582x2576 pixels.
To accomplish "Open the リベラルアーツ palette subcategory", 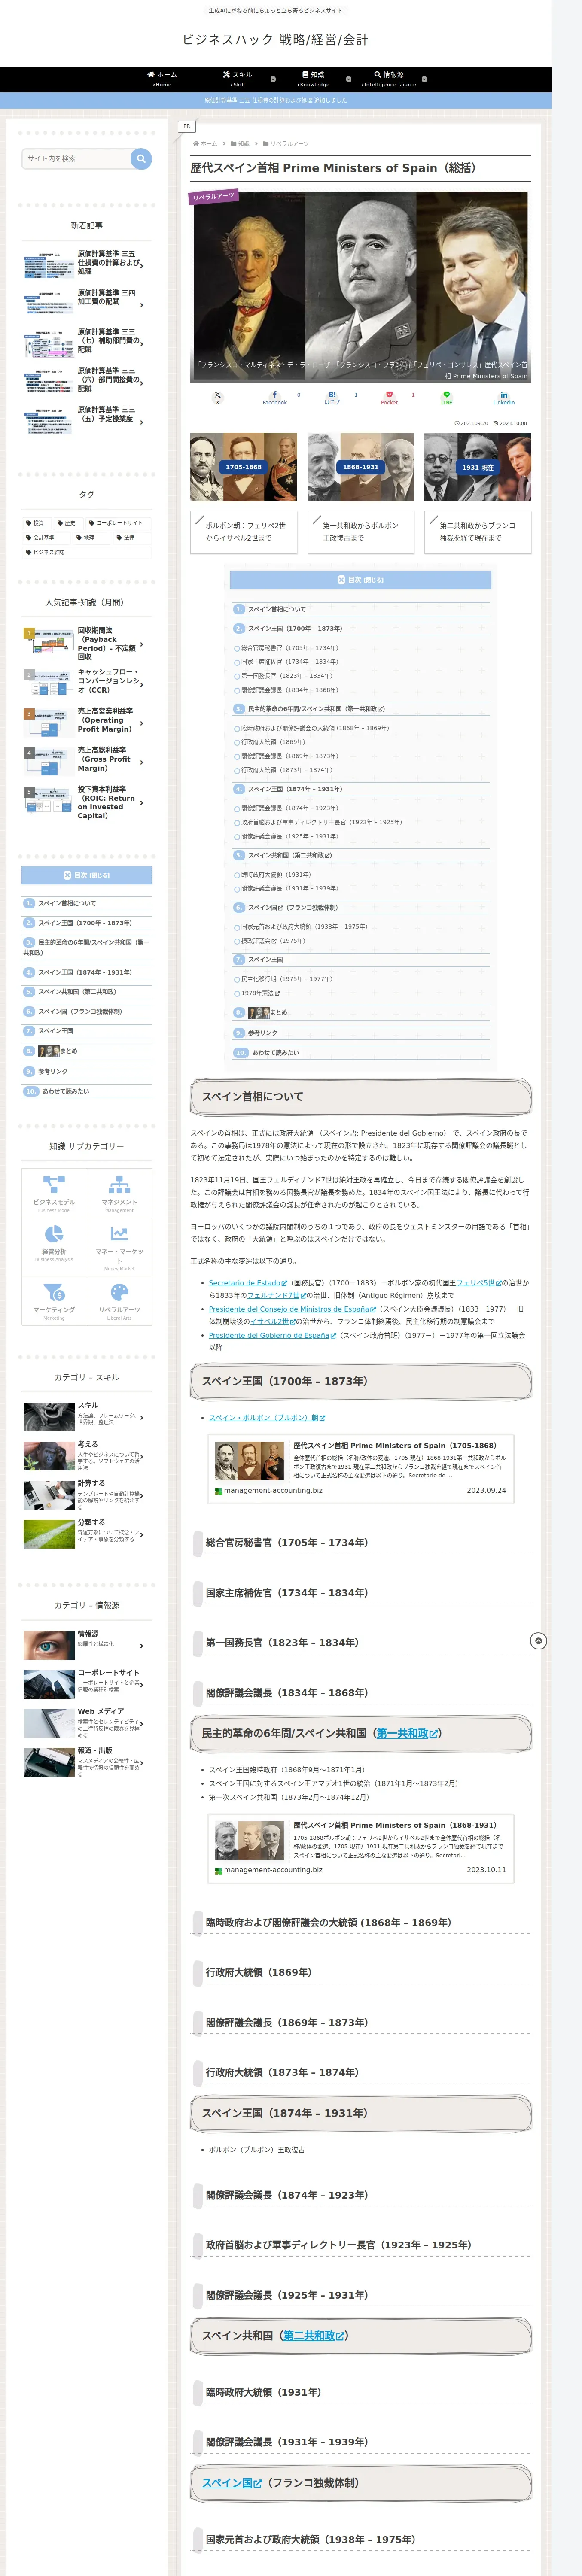I will tap(119, 1300).
